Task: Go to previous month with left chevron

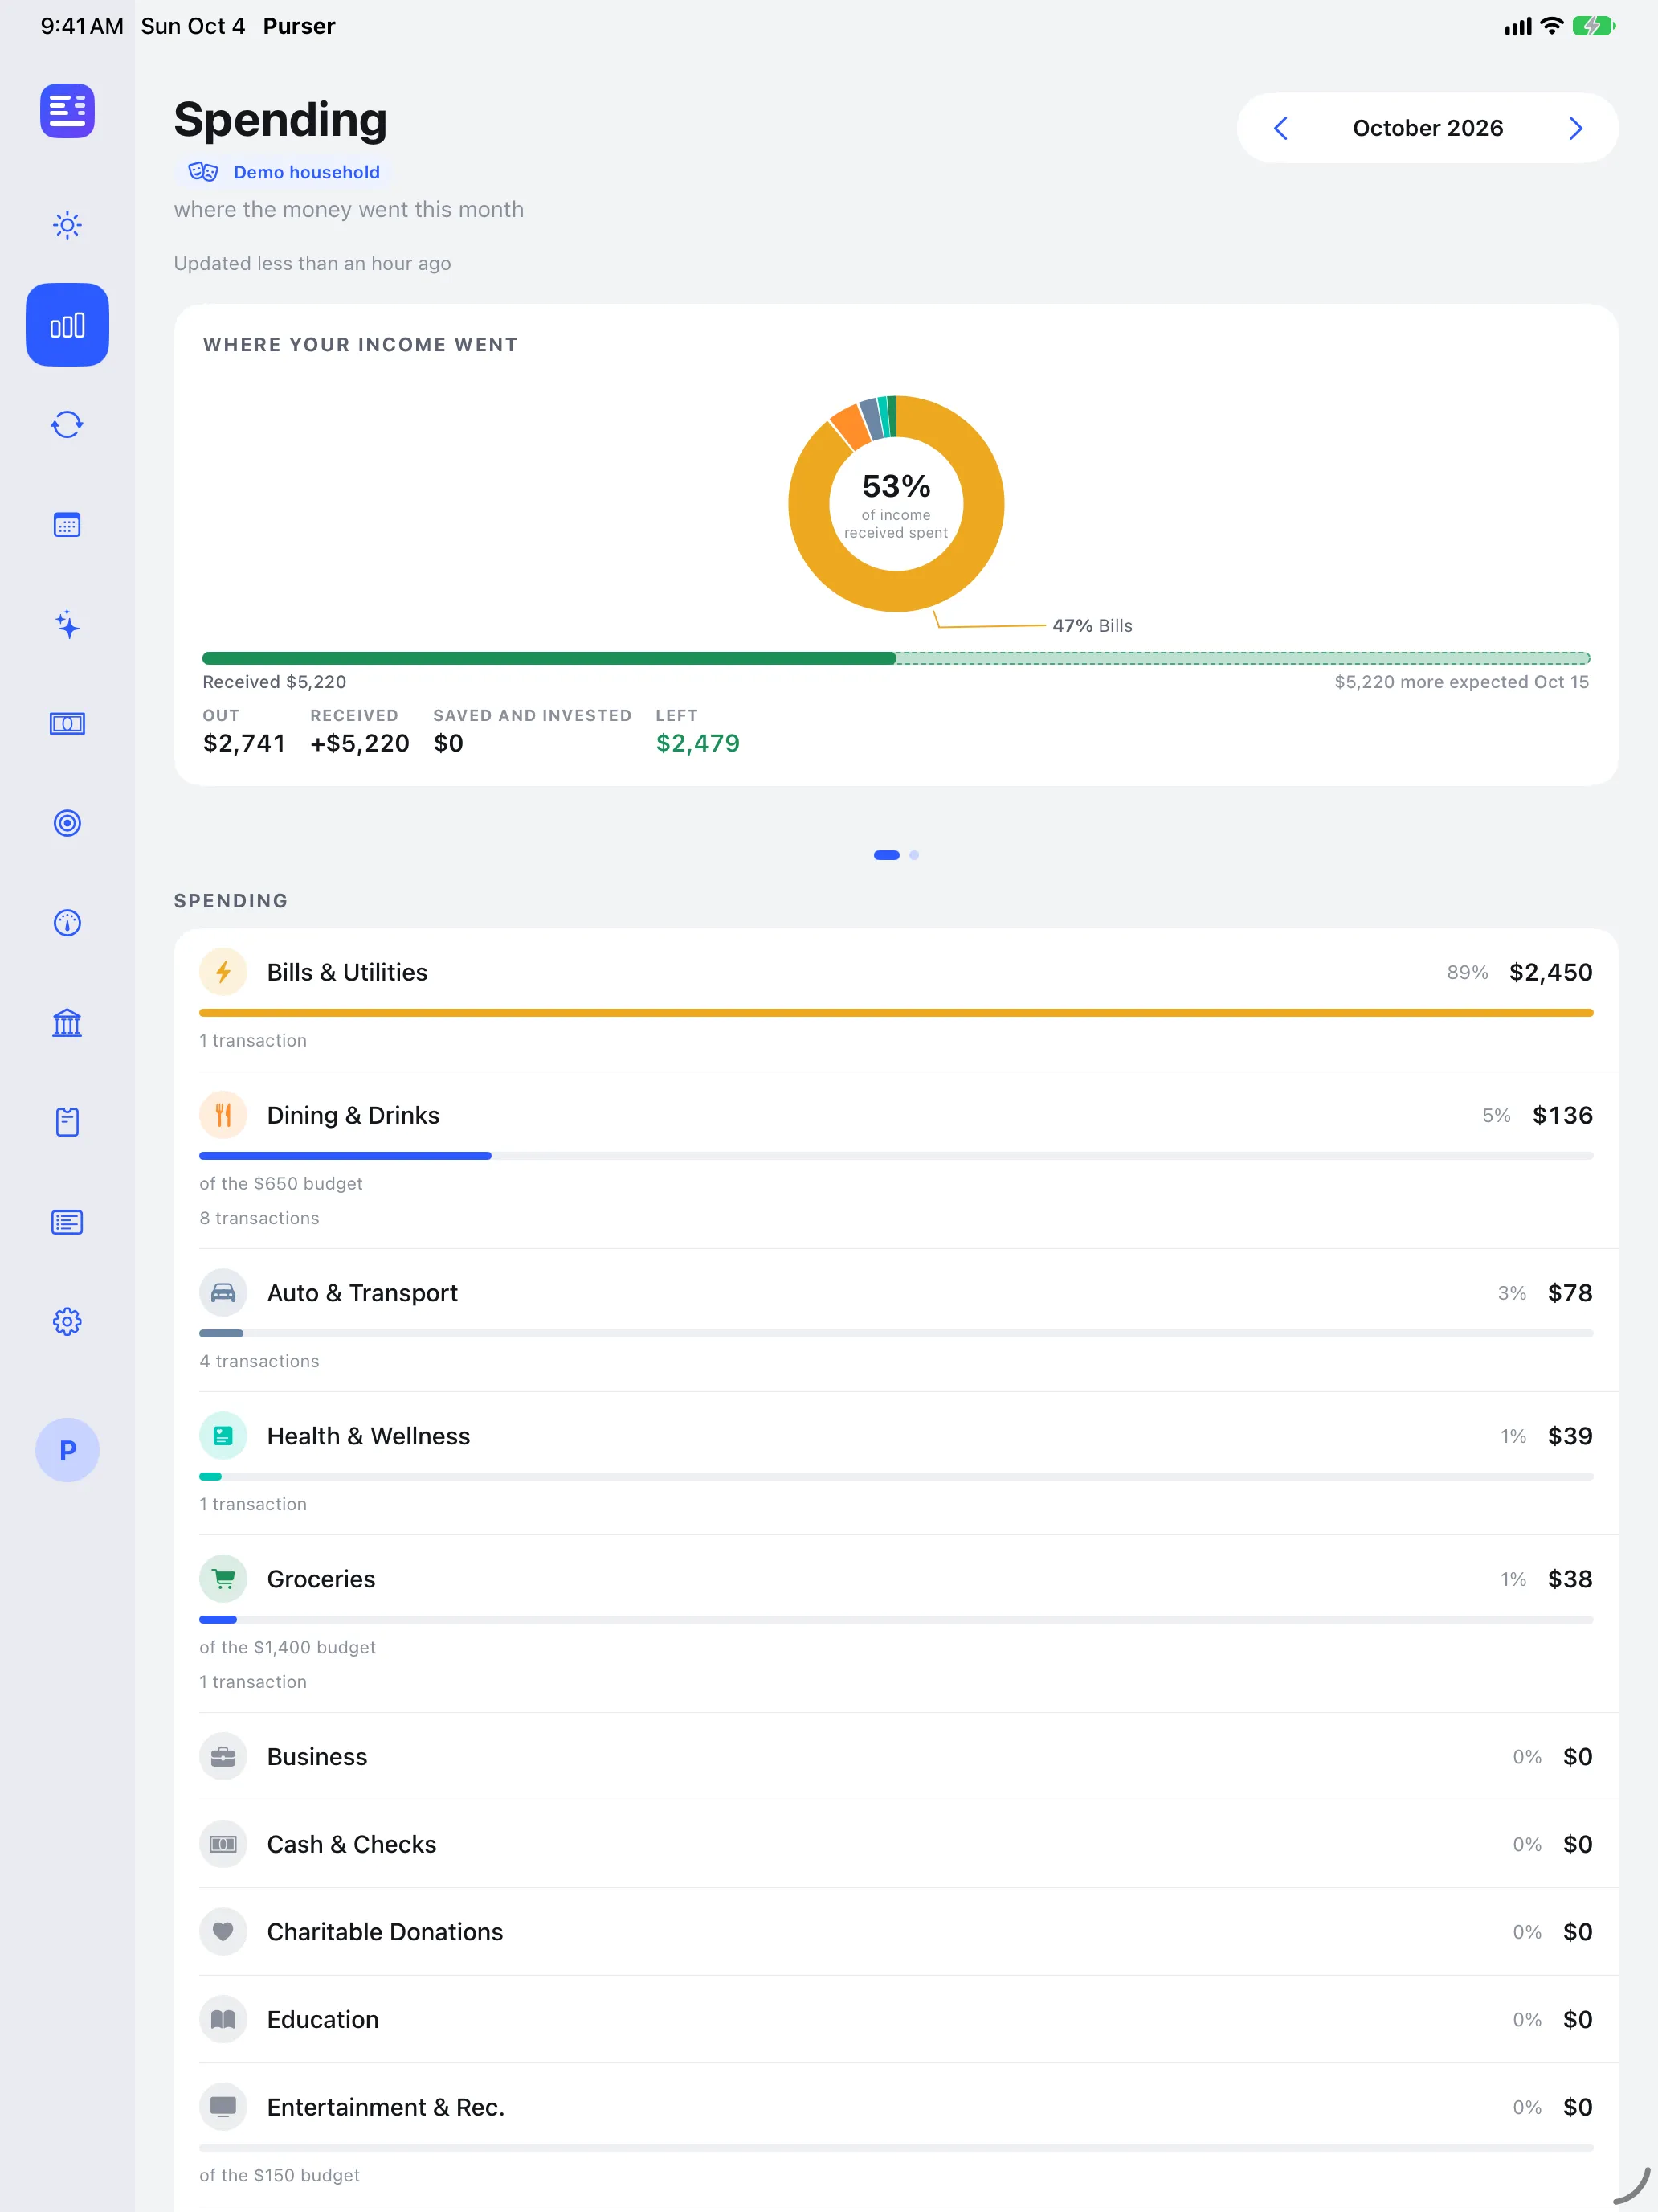Action: point(1280,128)
